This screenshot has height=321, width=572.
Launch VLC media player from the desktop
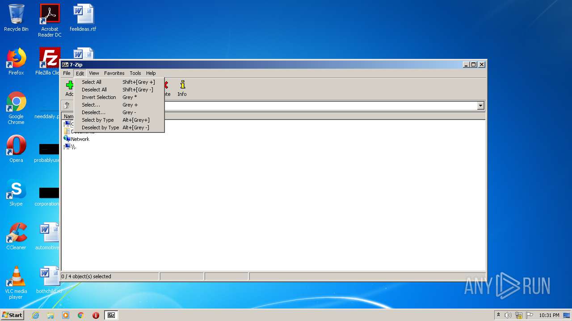pyautogui.click(x=16, y=283)
